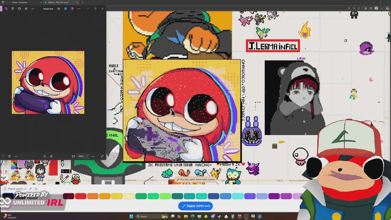Image resolution: width=391 pixels, height=220 pixels.
Task: Open file info icon in Photos footer
Action: 9,156
